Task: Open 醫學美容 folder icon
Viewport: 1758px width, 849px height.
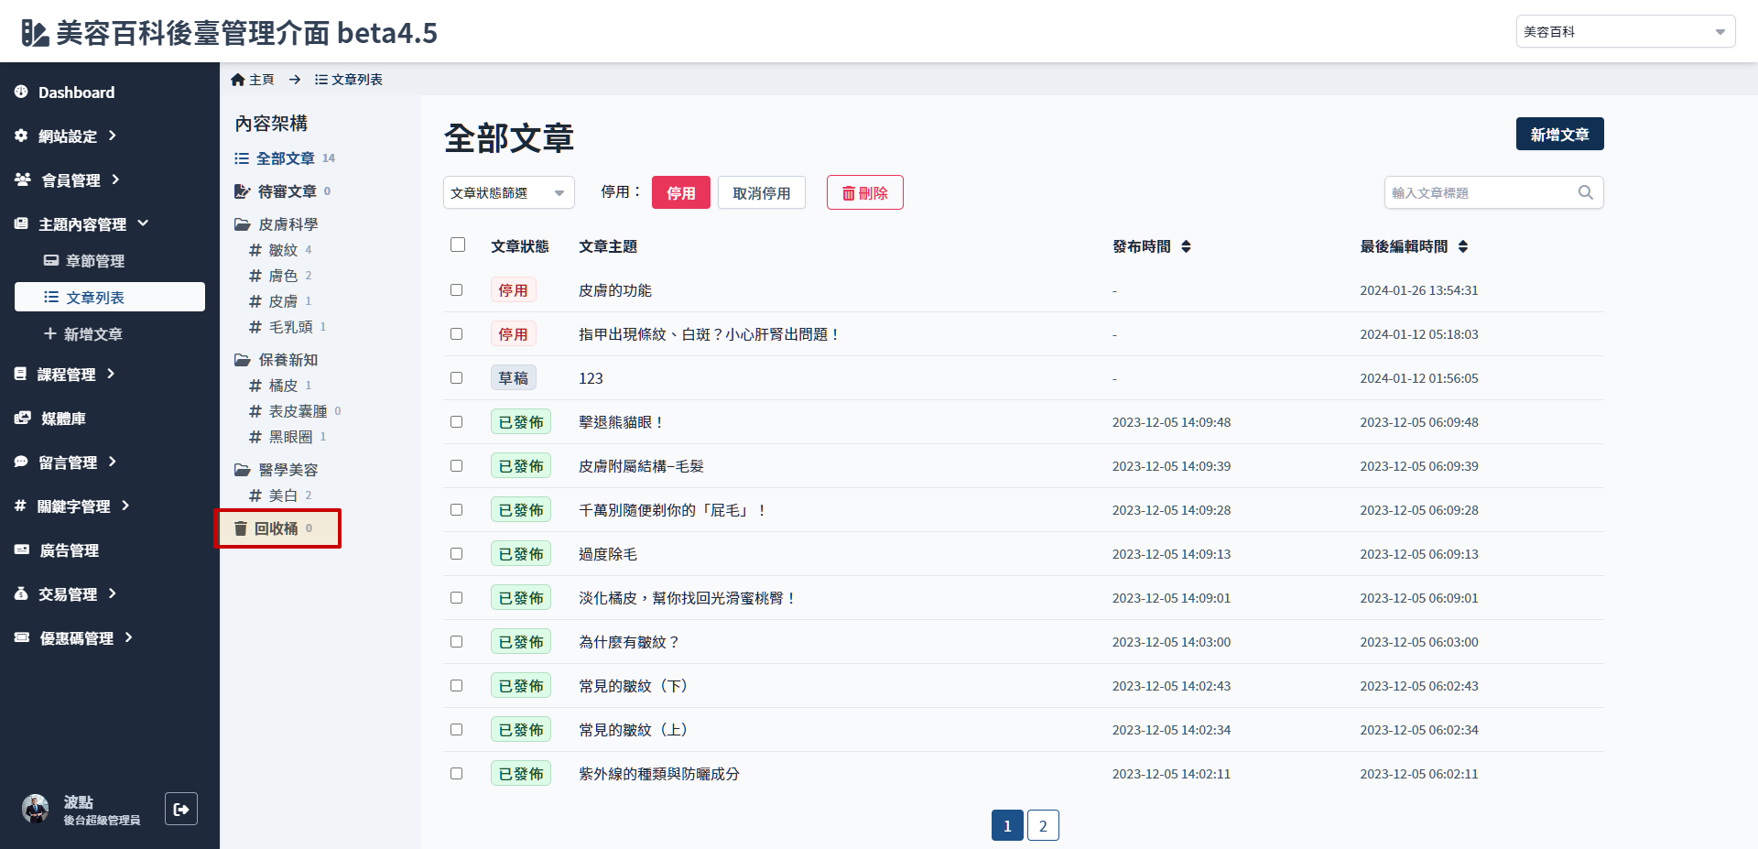Action: point(243,470)
